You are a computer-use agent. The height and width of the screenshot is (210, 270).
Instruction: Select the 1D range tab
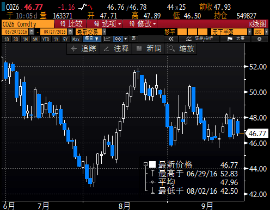[x=7, y=39]
